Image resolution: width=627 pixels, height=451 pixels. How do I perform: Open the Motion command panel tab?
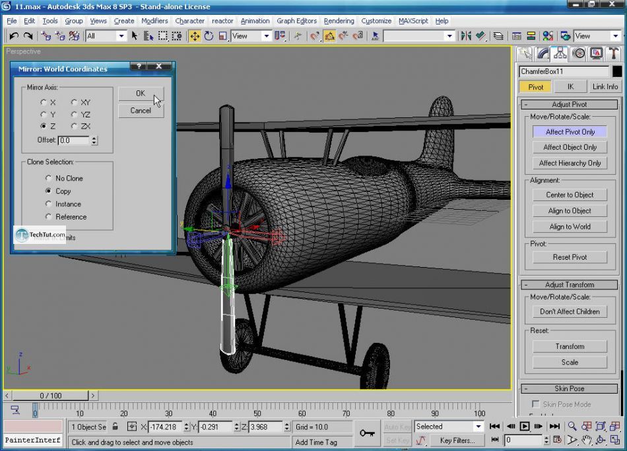coord(578,53)
